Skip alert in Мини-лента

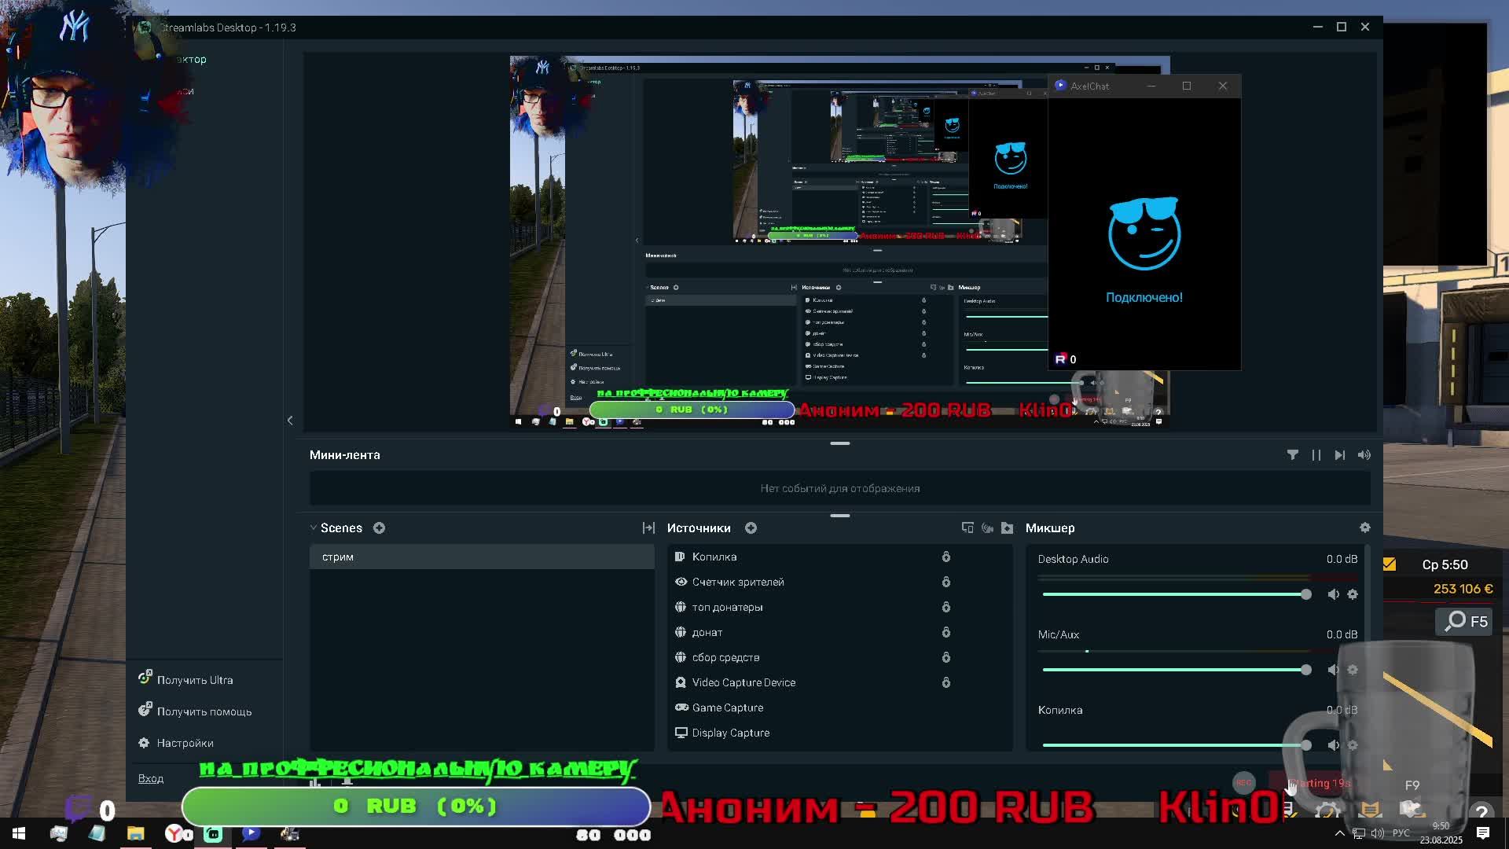pos(1340,455)
